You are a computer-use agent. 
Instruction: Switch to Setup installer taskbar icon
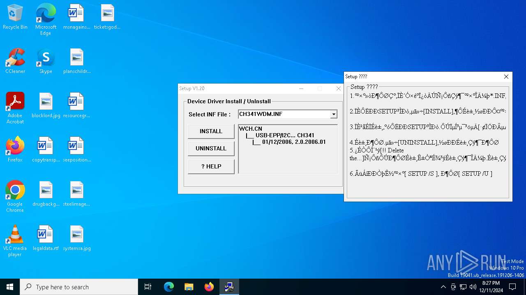pyautogui.click(x=229, y=287)
